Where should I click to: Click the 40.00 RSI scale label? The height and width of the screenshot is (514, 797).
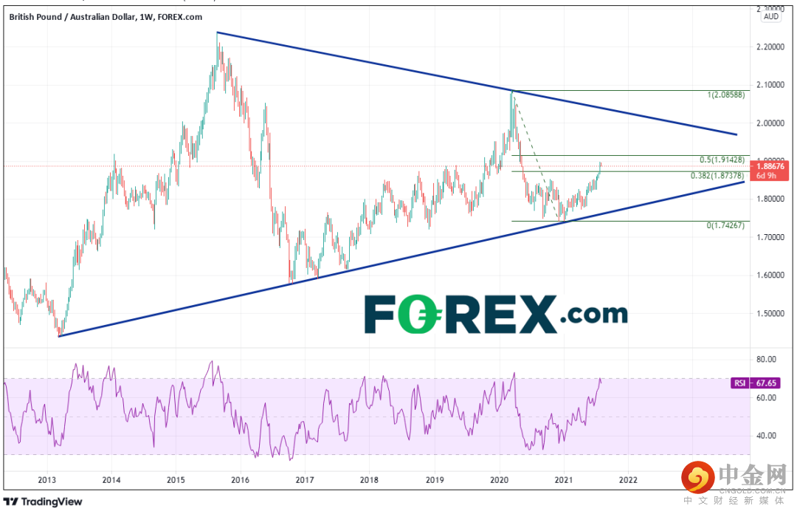pos(767,436)
